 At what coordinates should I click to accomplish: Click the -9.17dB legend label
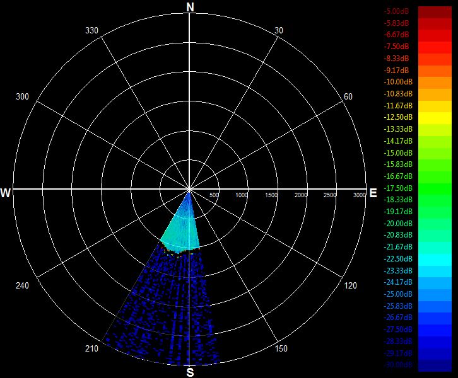[x=396, y=71]
